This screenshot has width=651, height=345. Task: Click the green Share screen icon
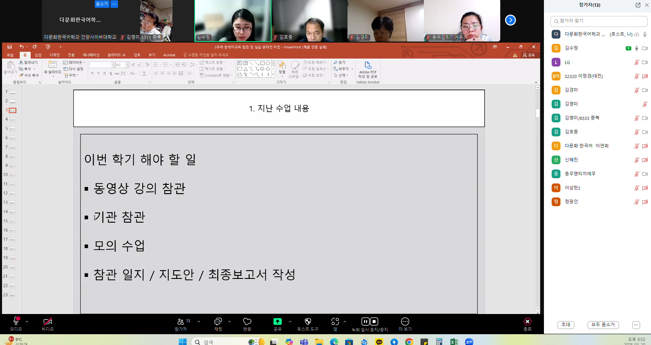[277, 322]
